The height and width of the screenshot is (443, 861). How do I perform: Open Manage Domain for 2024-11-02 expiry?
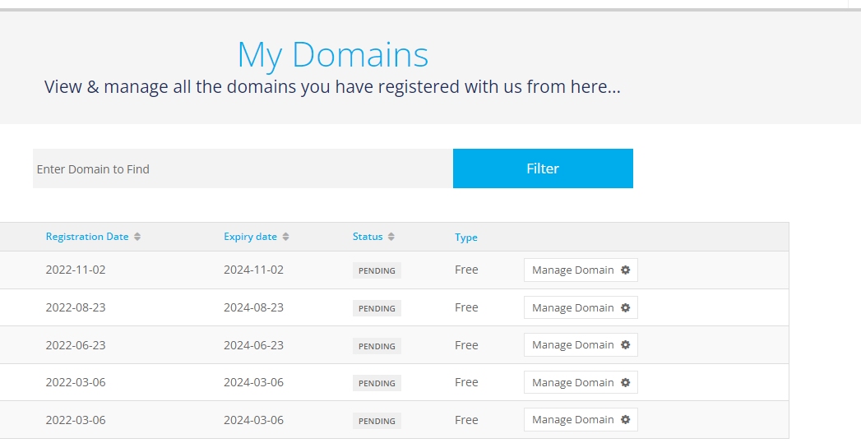(581, 270)
